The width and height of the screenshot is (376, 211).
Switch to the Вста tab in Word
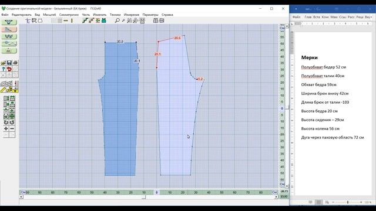317,17
